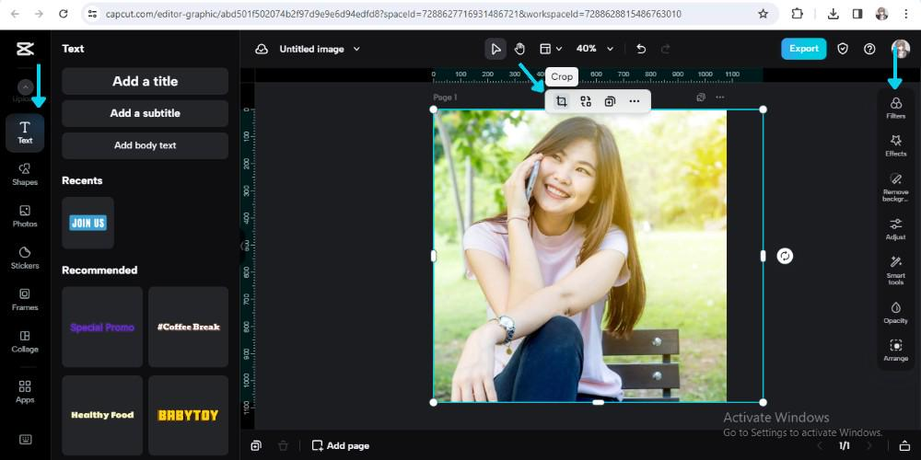Image resolution: width=921 pixels, height=460 pixels.
Task: Click the Add page button
Action: [340, 445]
